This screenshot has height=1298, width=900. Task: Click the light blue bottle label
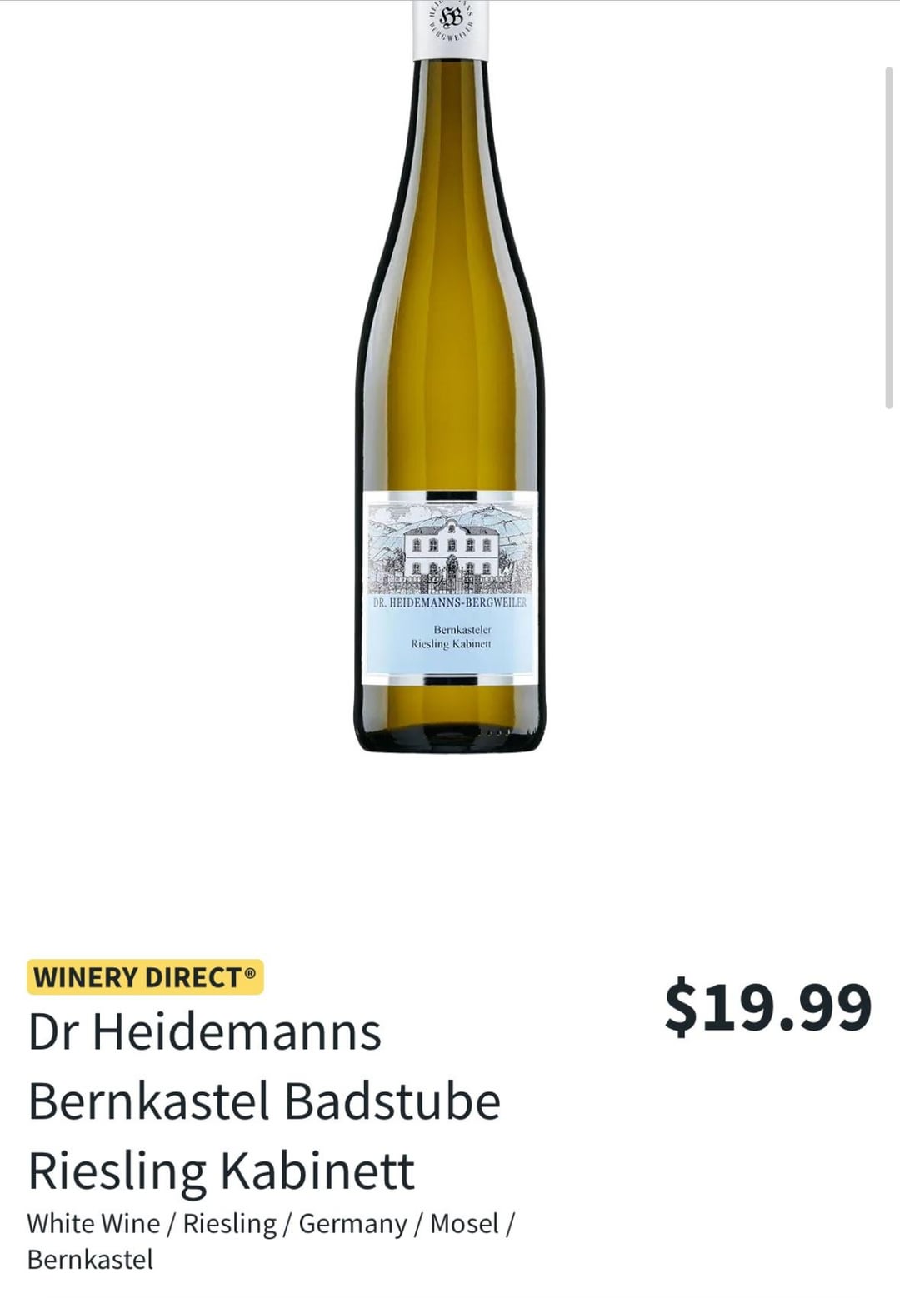tap(451, 588)
